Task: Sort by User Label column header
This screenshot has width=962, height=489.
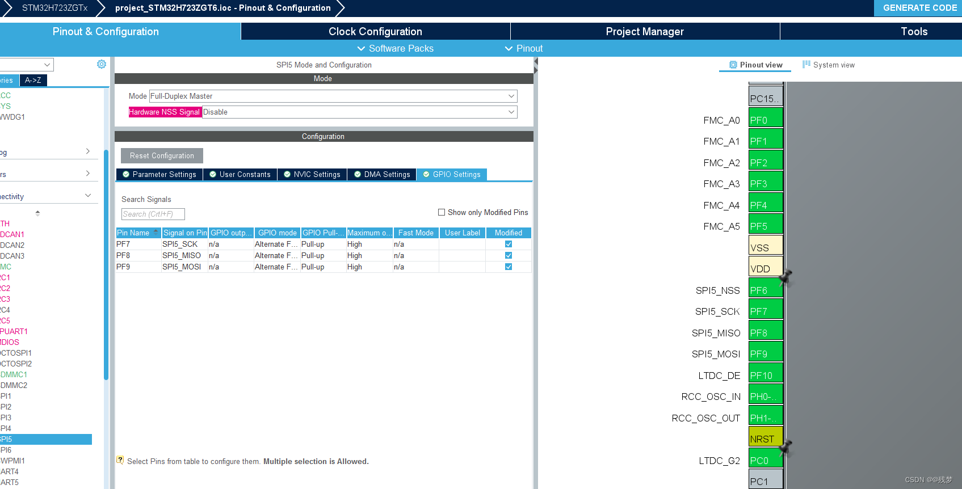Action: [463, 233]
